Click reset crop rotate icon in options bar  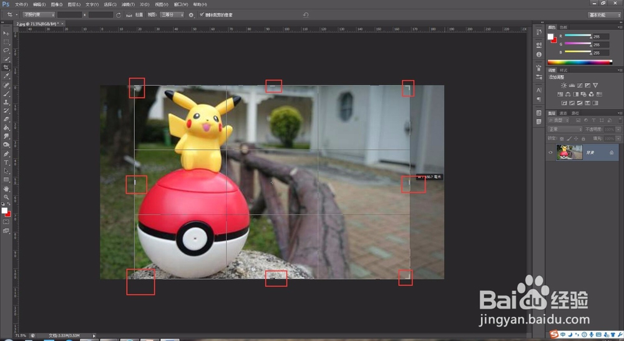[119, 15]
